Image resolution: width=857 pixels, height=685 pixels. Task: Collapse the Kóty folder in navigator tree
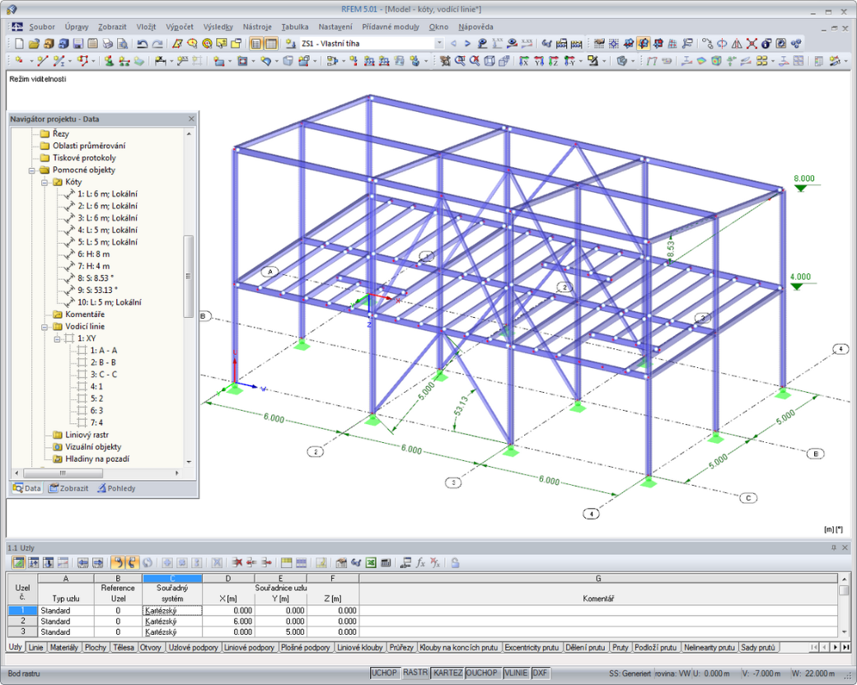click(x=45, y=183)
